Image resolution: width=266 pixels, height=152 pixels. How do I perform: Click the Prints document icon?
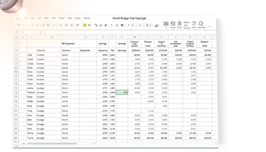tap(179, 23)
